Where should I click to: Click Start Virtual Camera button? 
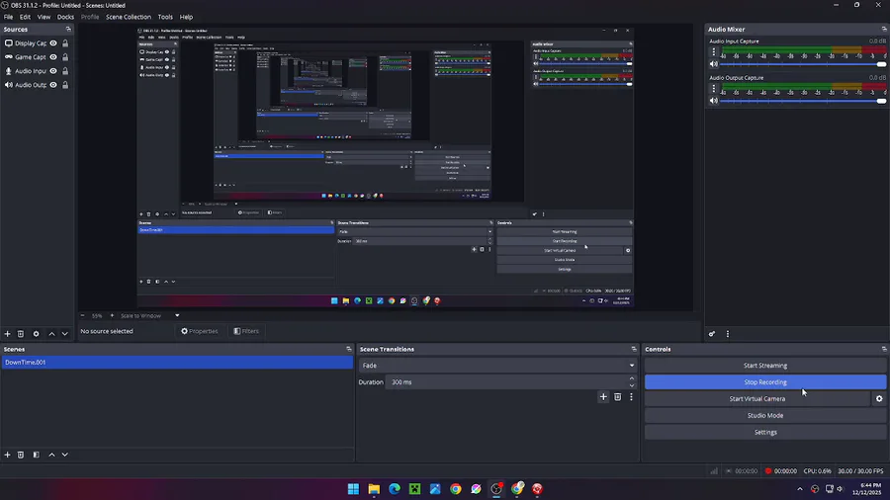[x=757, y=398]
